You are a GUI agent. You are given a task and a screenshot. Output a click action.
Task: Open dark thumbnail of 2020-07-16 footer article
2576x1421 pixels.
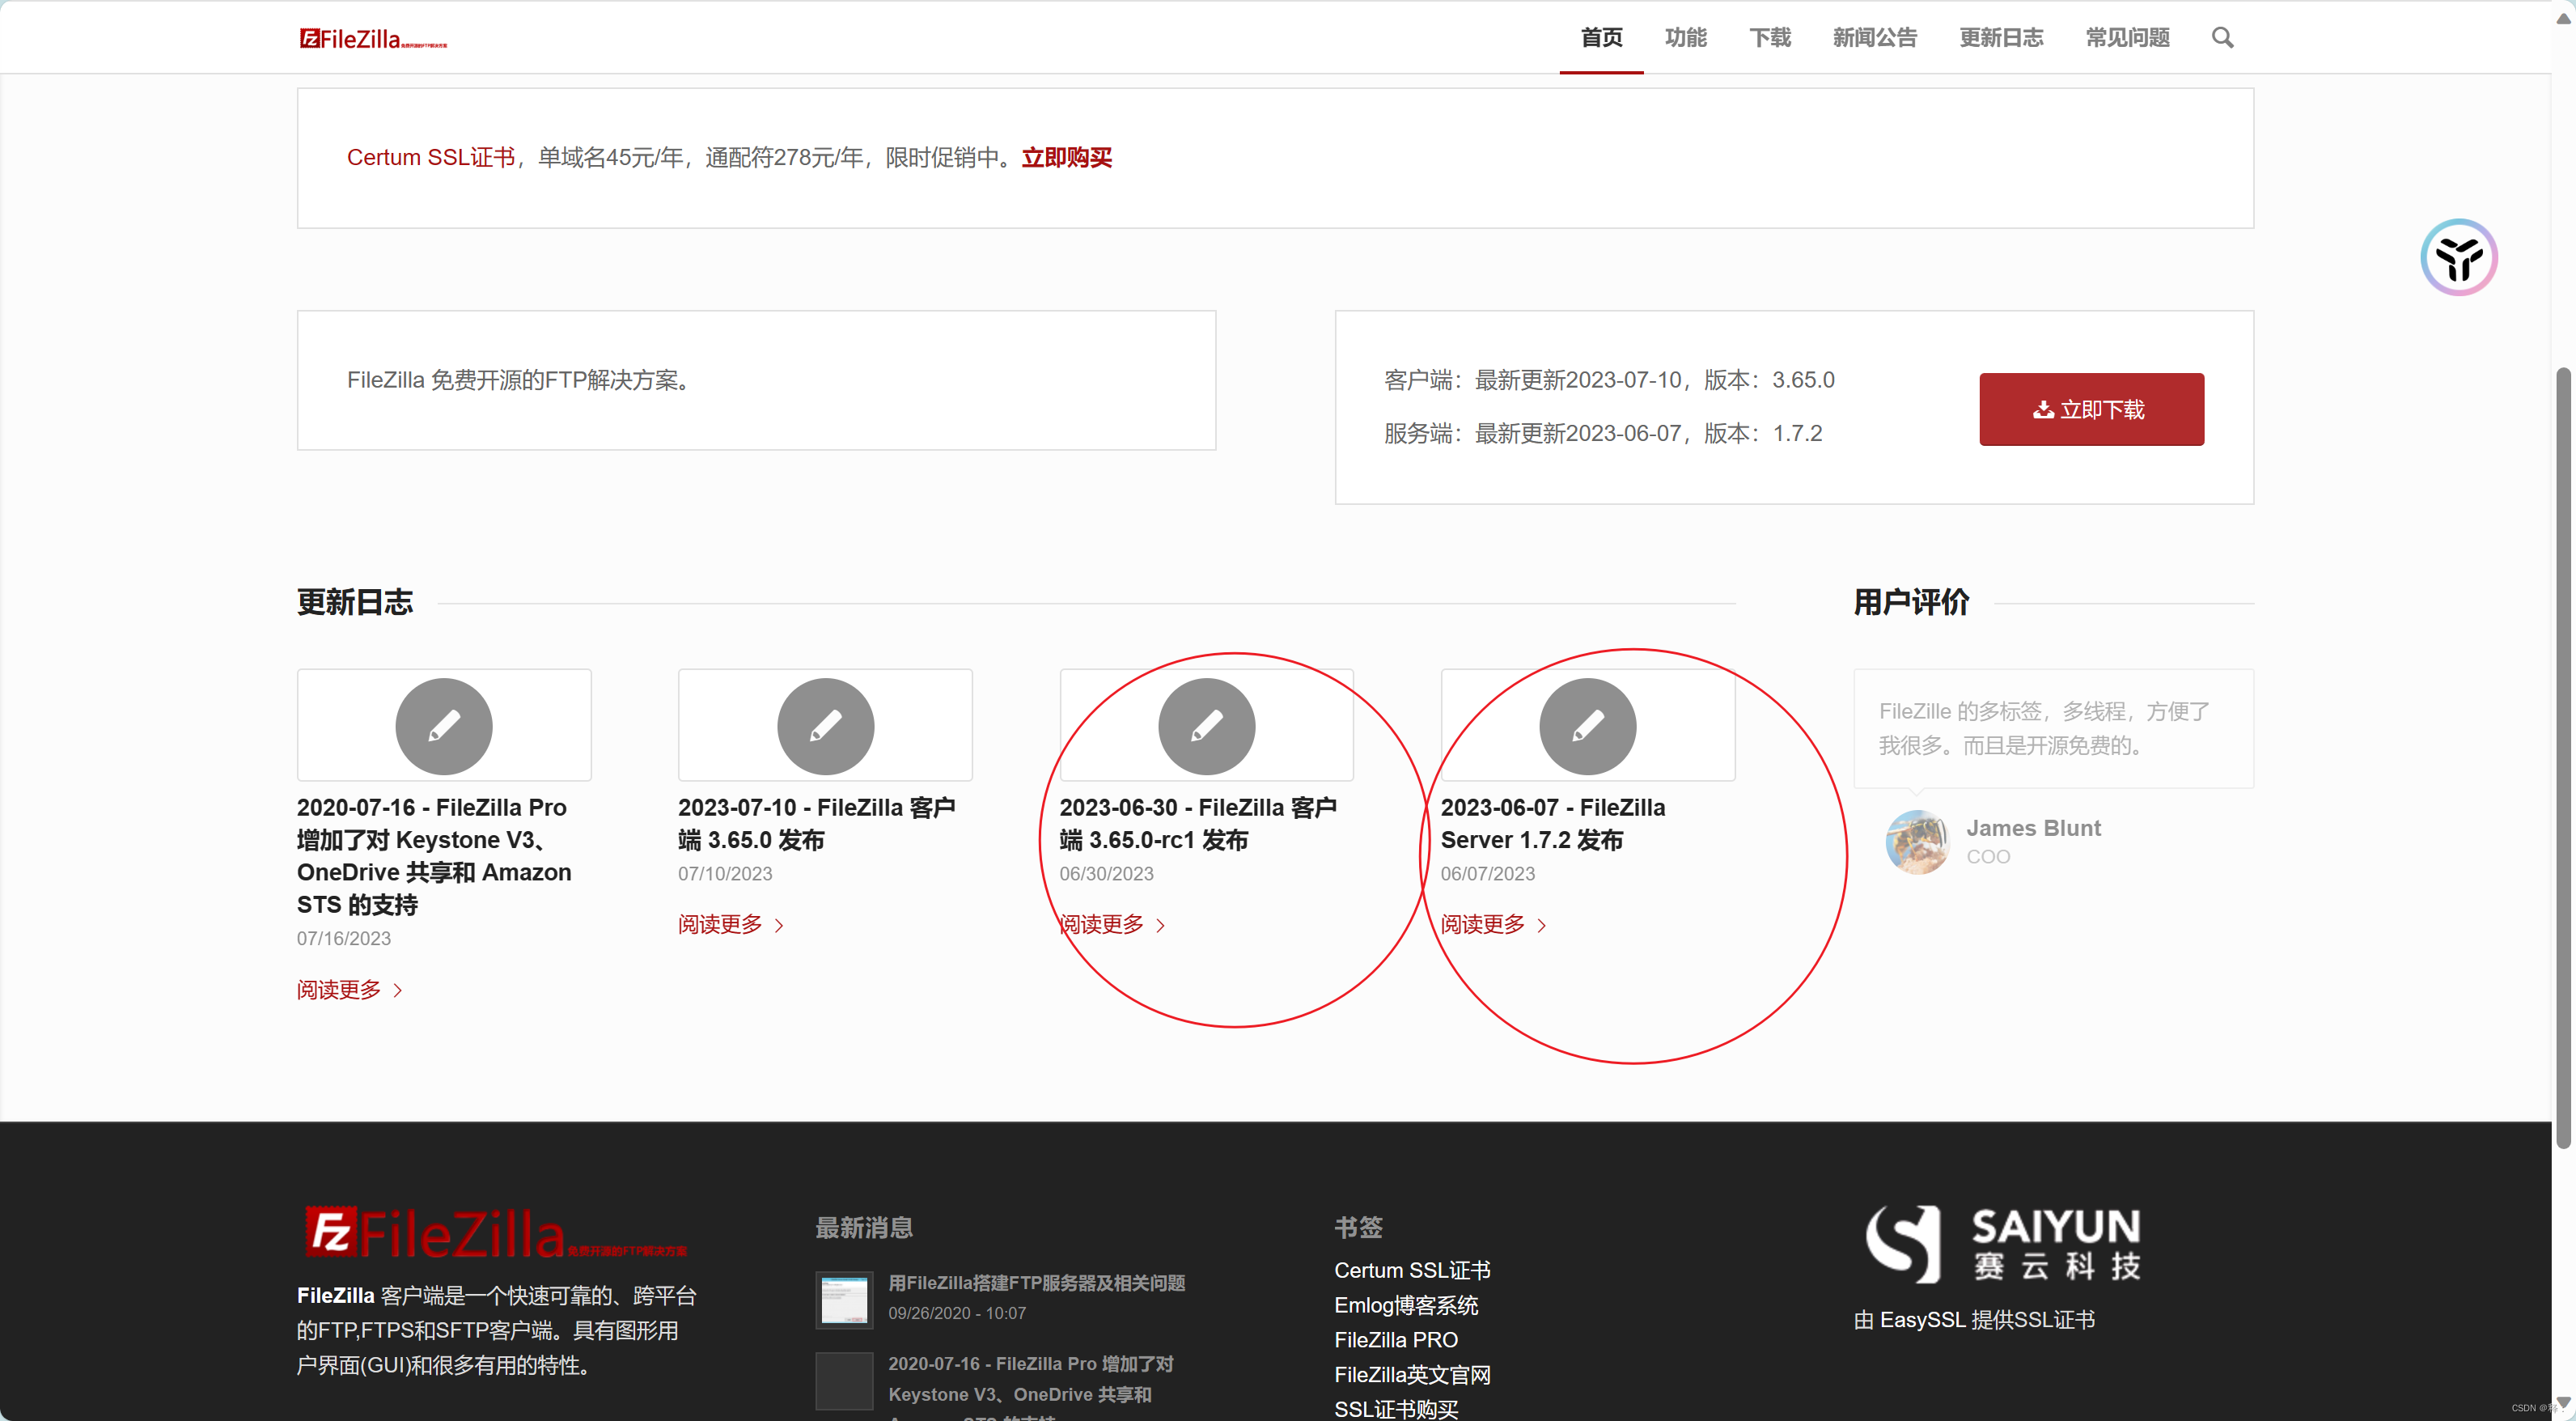[844, 1380]
